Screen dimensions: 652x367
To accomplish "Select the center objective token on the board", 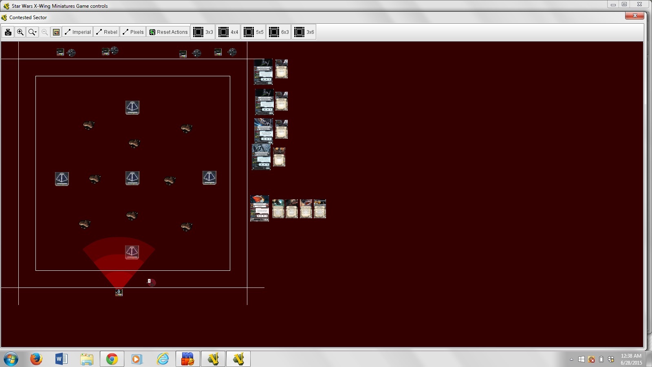I will click(x=132, y=178).
